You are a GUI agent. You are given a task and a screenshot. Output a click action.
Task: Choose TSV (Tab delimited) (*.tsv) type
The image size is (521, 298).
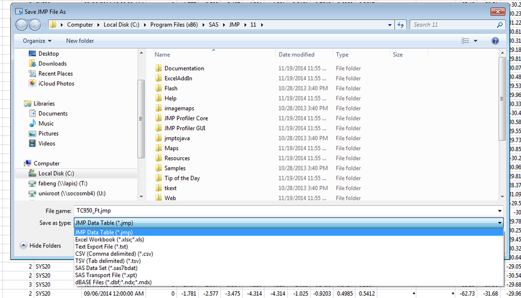point(288,261)
